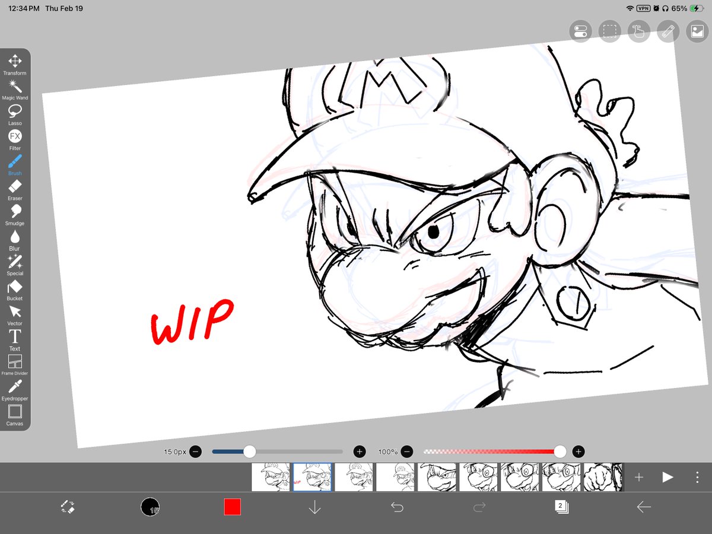Select the Eyedropper tool
This screenshot has height=534, width=712.
[15, 390]
